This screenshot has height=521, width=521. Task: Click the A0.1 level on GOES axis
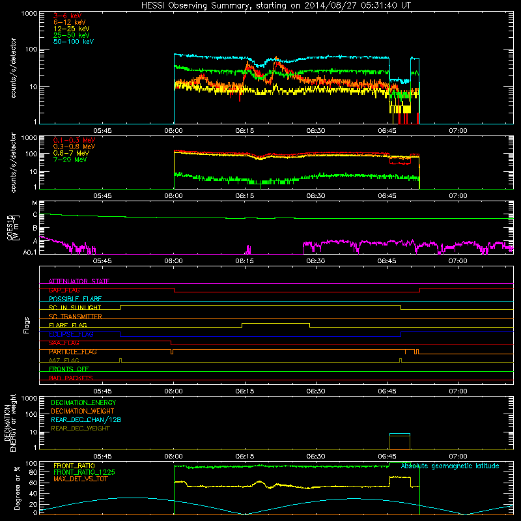[x=30, y=252]
